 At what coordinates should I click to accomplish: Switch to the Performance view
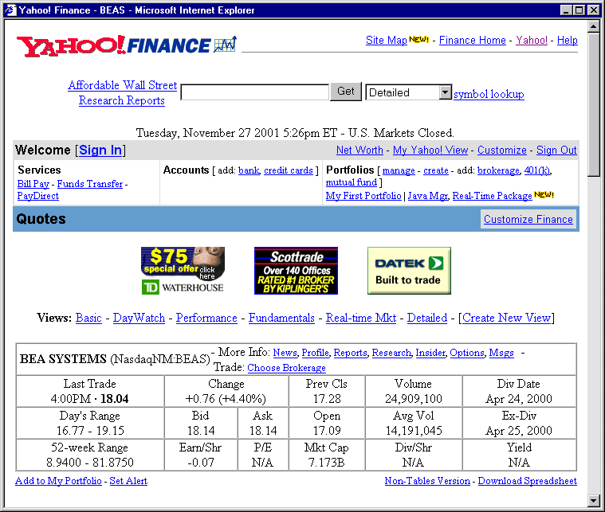(x=206, y=318)
